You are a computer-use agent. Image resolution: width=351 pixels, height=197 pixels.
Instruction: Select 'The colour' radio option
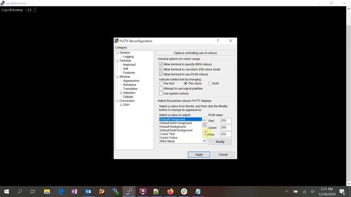pos(185,83)
